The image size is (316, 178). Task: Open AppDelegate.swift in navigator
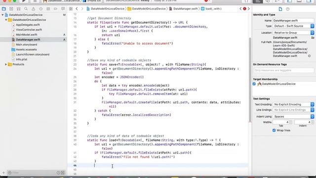(x=28, y=25)
